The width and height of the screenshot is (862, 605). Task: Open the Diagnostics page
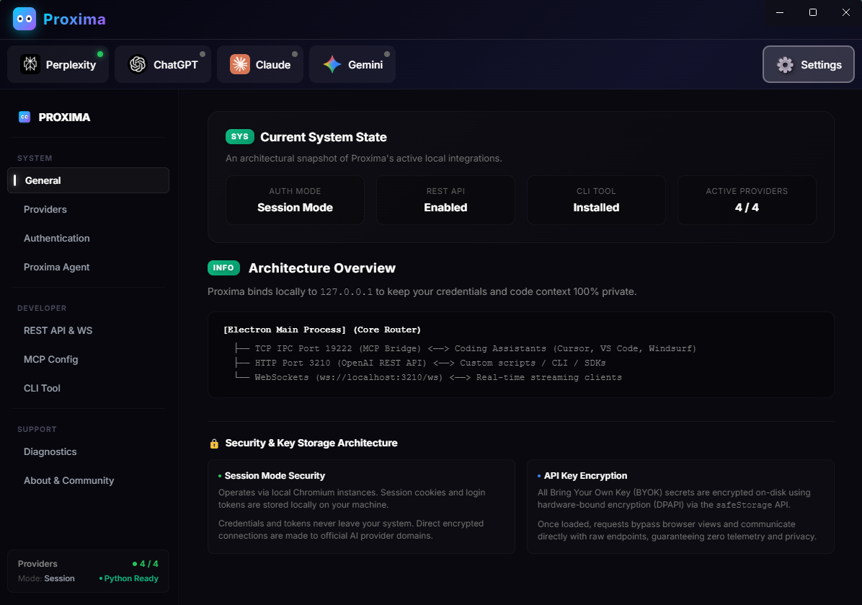click(88, 451)
